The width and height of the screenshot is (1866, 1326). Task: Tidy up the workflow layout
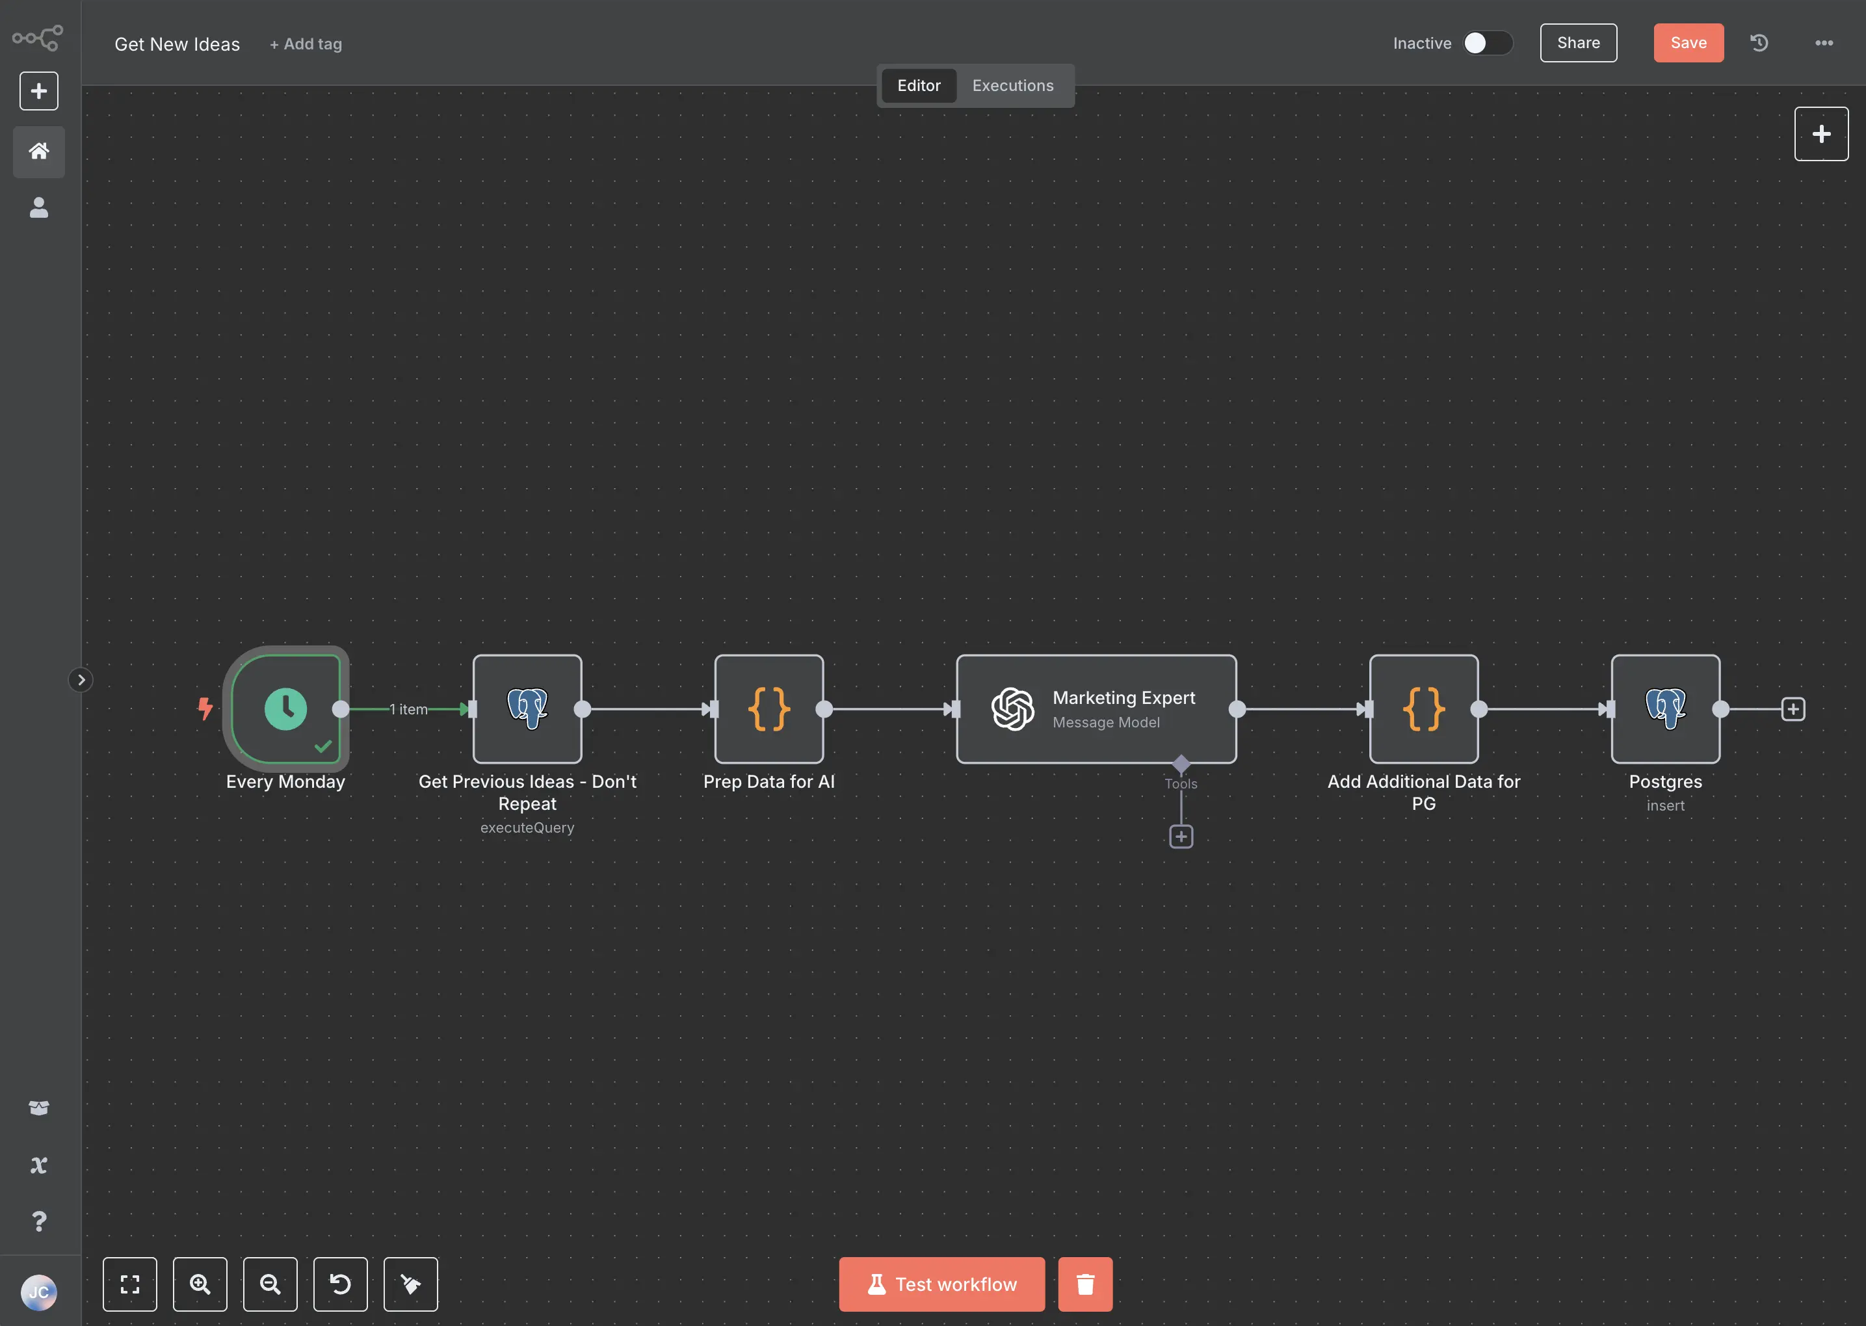point(411,1284)
